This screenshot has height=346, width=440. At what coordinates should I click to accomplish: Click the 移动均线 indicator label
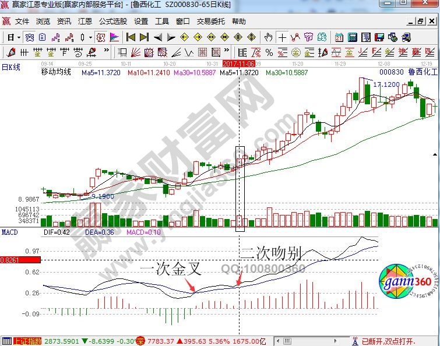pos(56,72)
